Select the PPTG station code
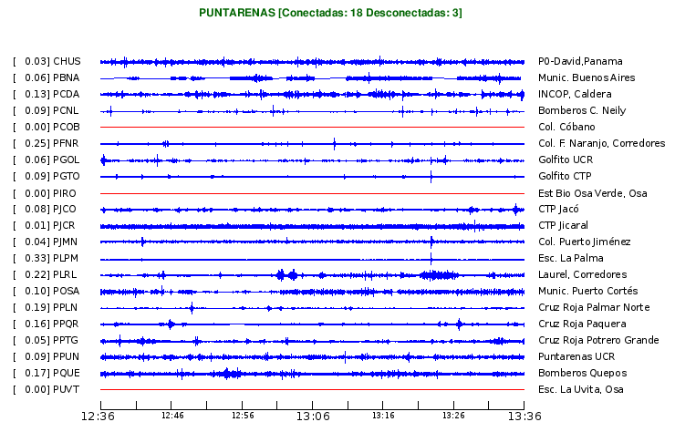 tap(66, 340)
